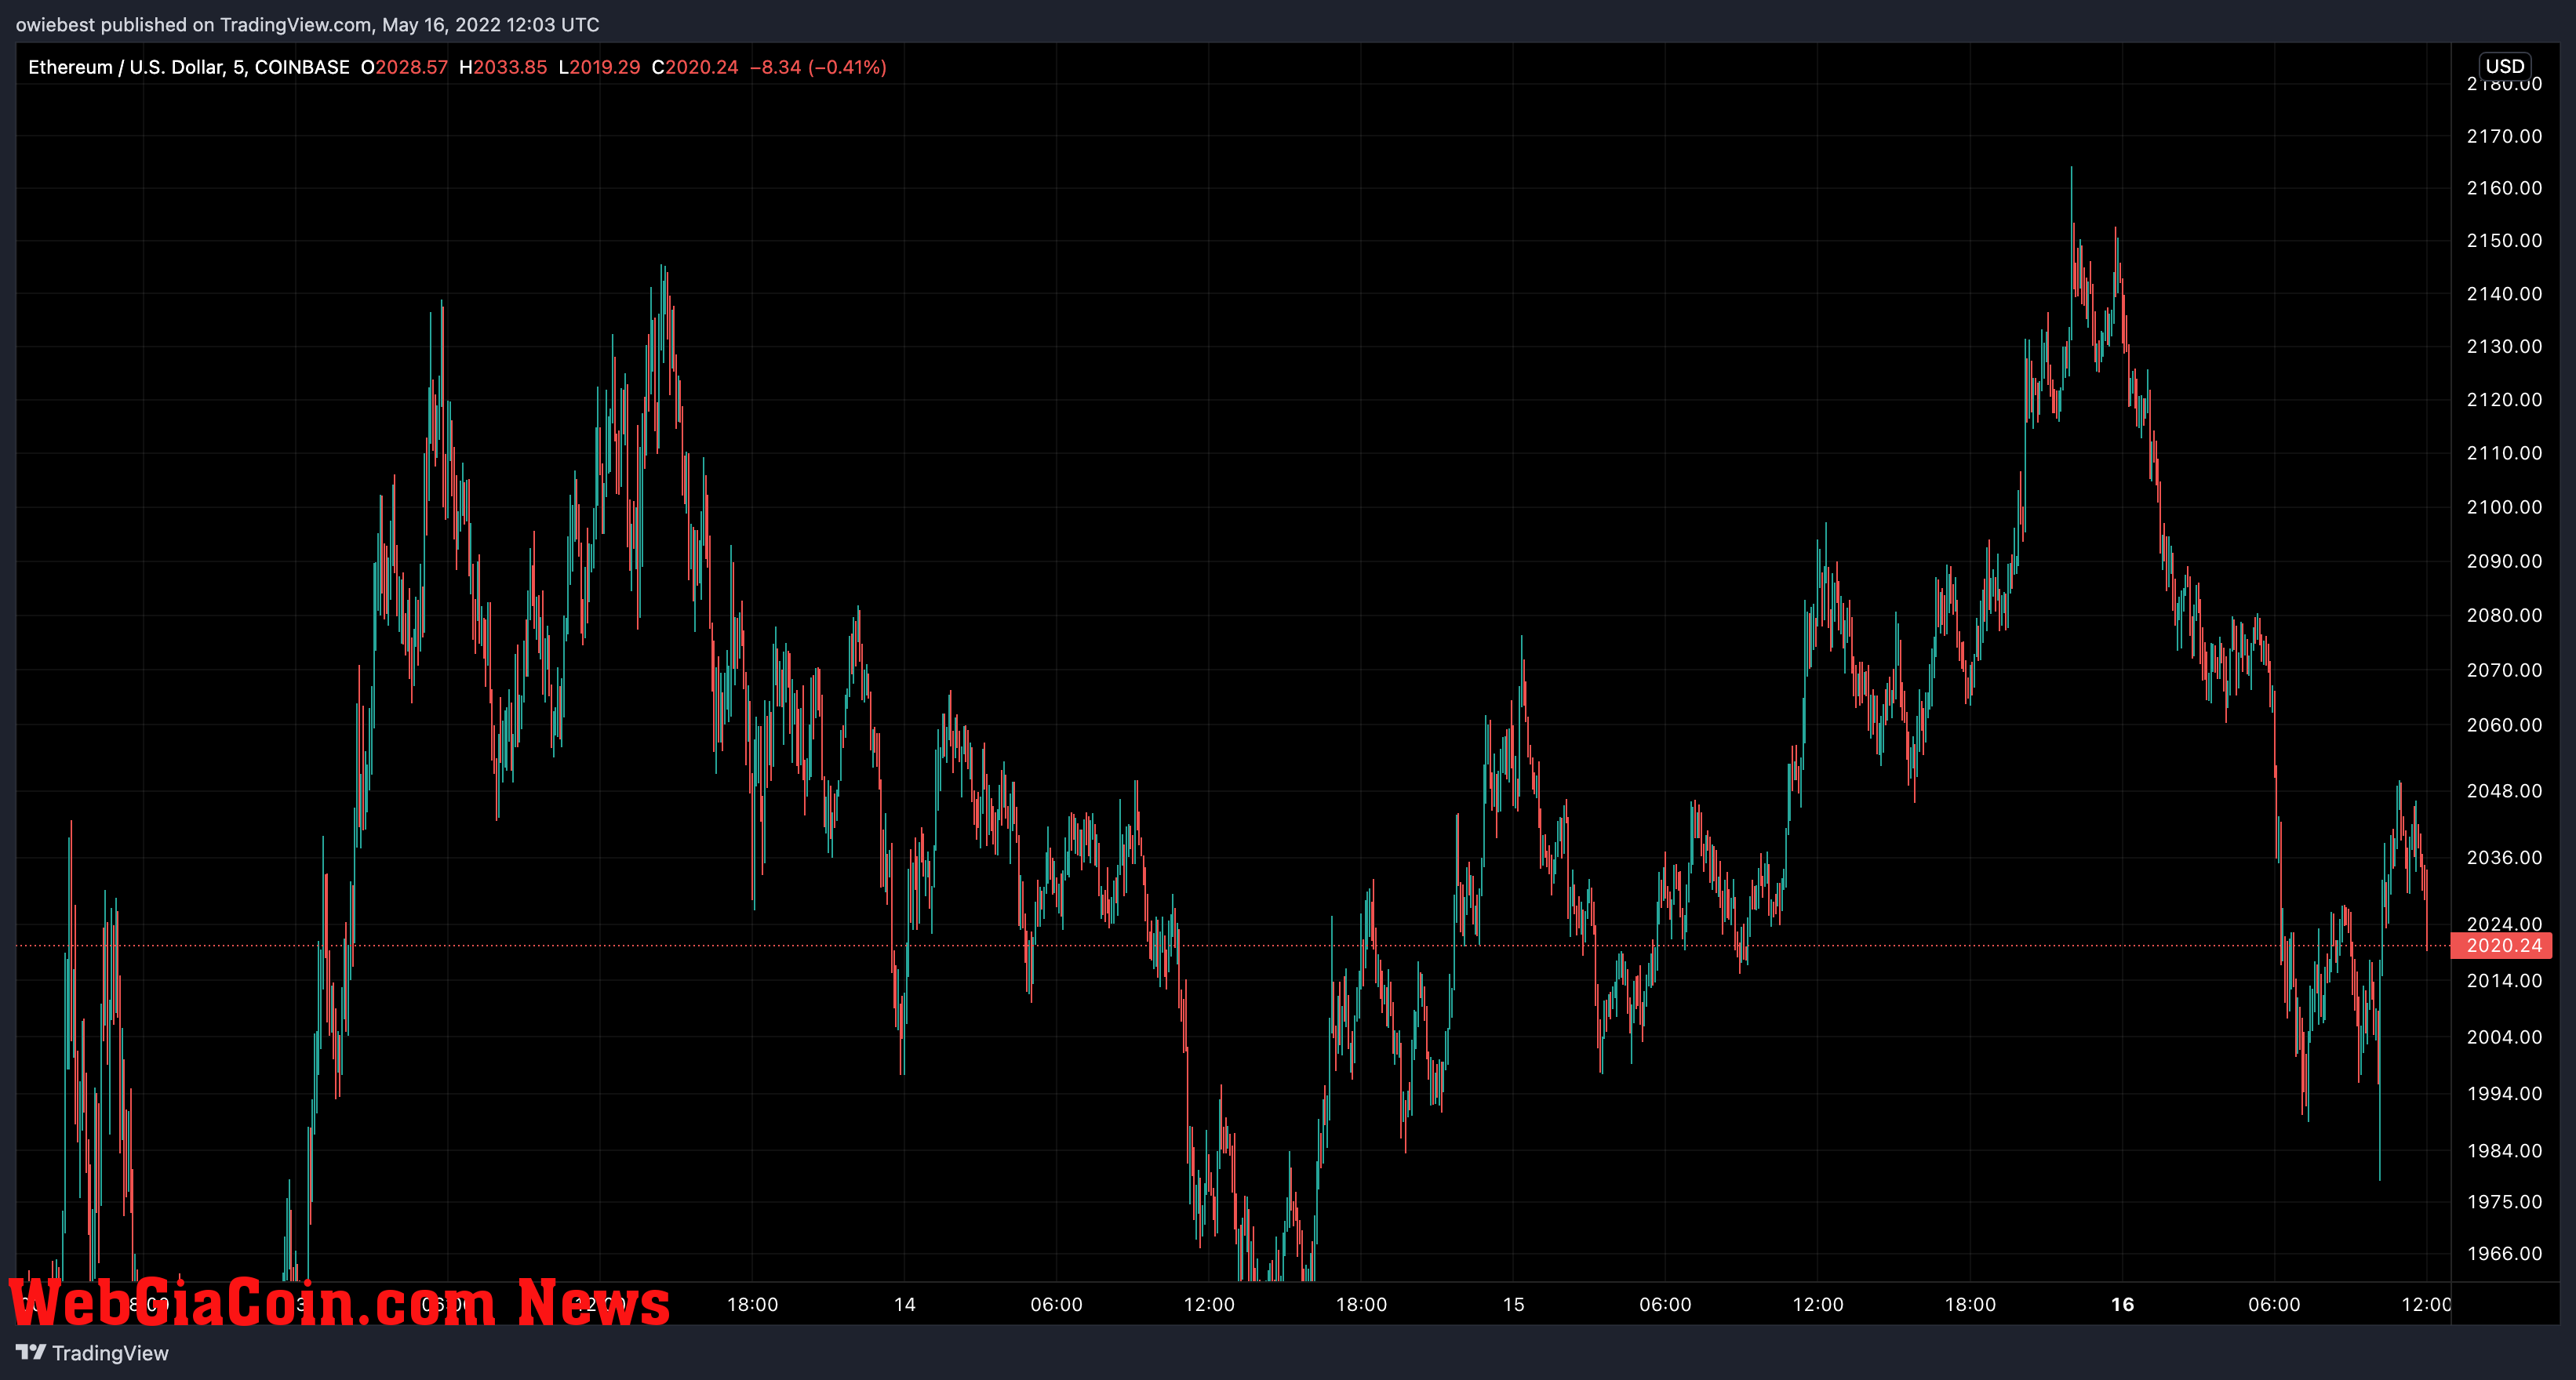
Task: Click the bold date 16 on time axis
Action: pyautogui.click(x=2123, y=1305)
